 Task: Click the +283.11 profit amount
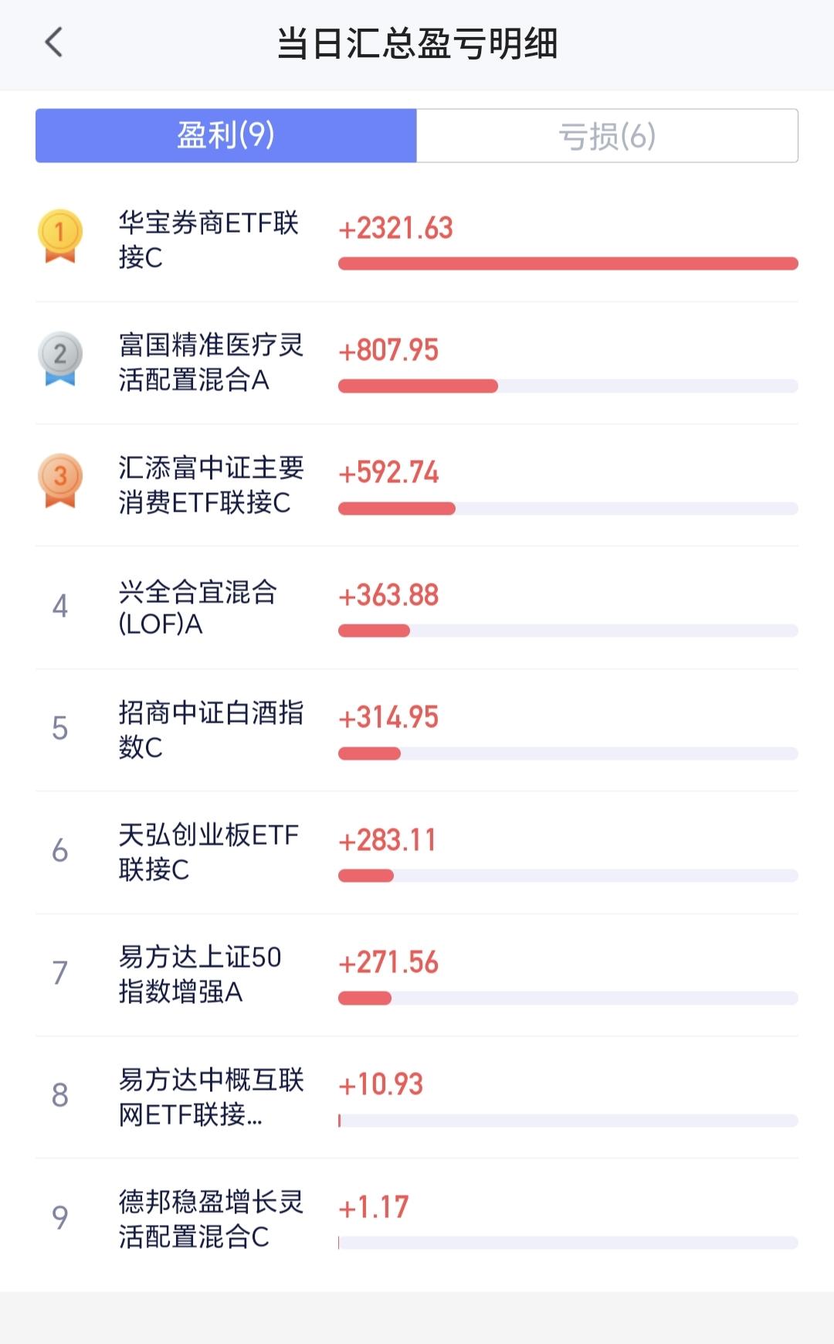(388, 840)
